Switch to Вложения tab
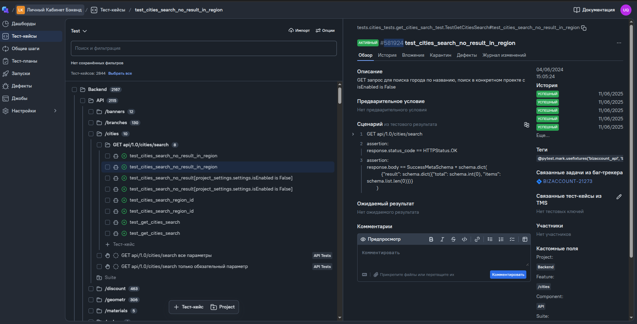Screen dimensions: 637x324 [x=413, y=55]
